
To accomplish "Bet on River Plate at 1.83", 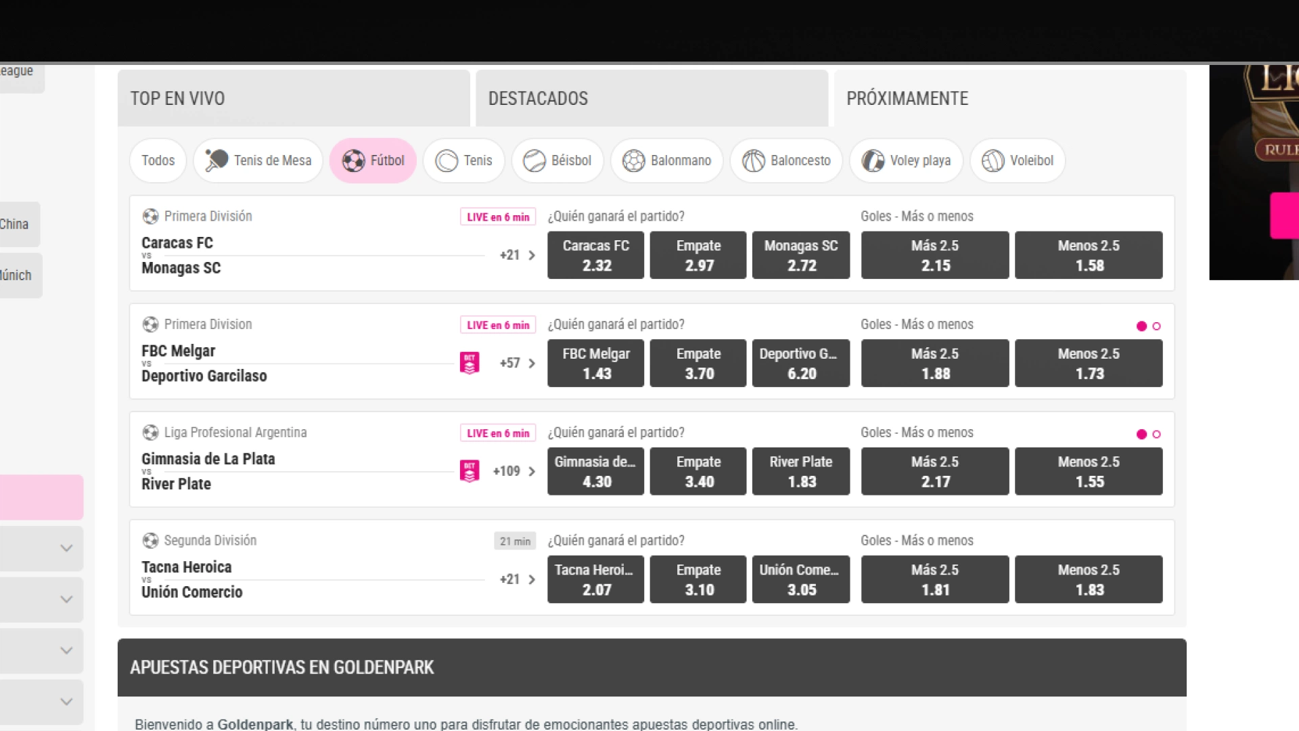I will point(801,471).
